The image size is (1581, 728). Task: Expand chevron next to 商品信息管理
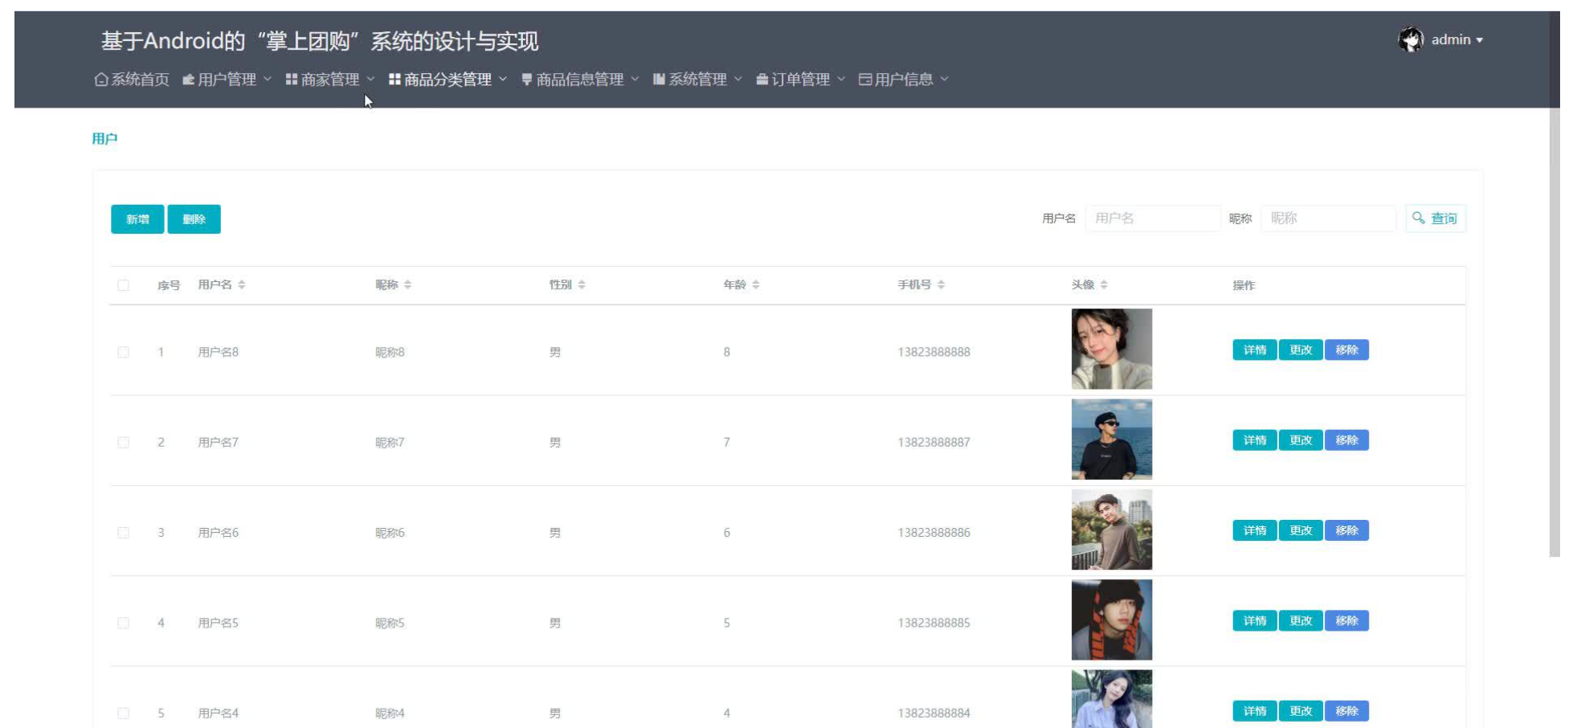tap(635, 79)
